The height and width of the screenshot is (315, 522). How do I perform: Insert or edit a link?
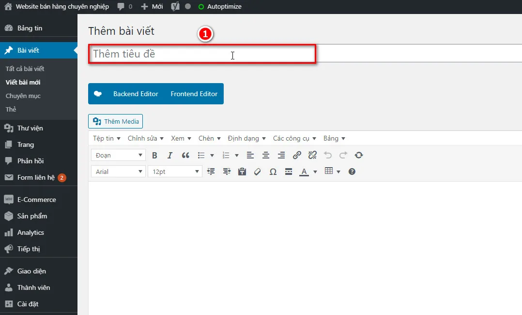point(297,155)
